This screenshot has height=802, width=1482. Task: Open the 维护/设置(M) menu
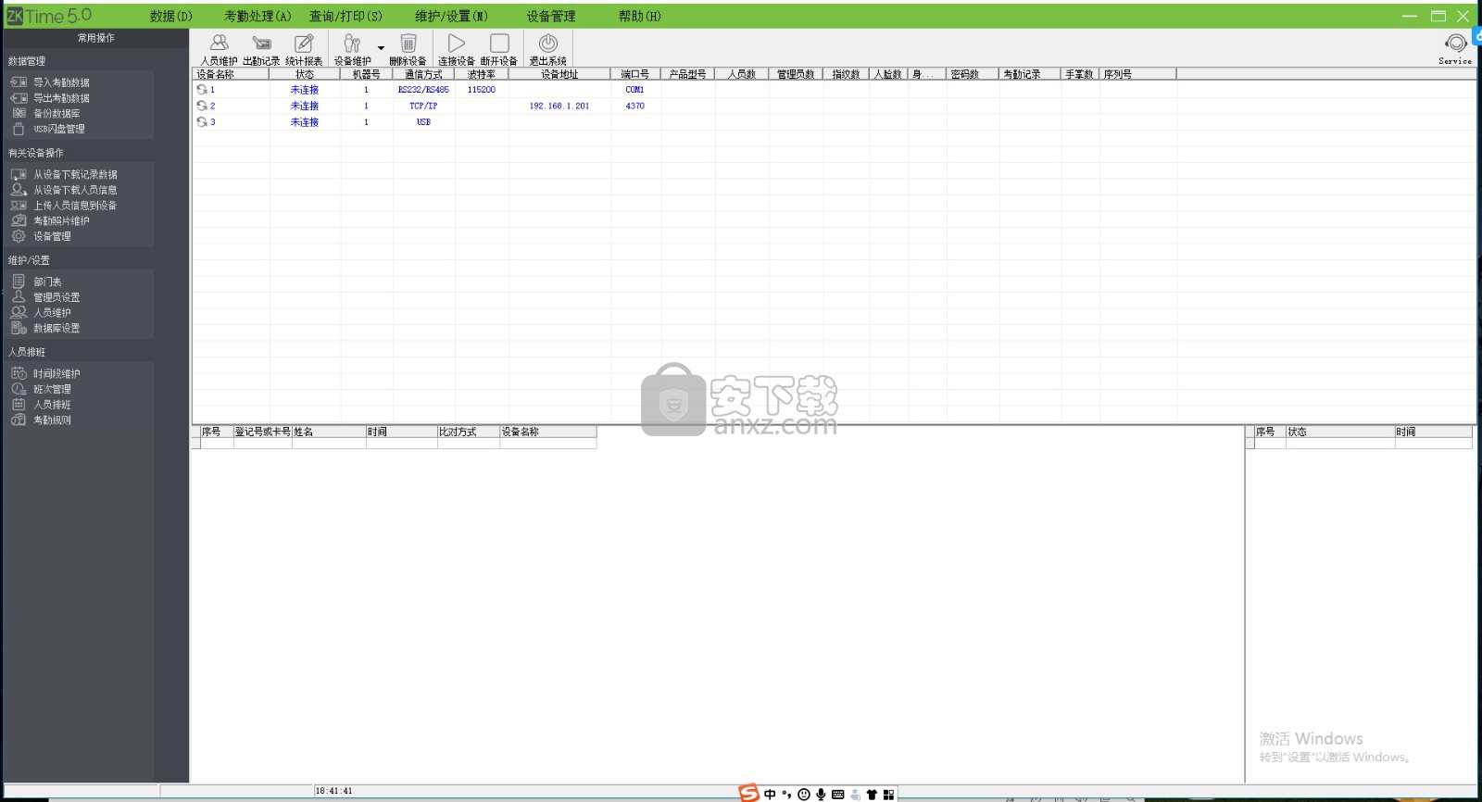coord(451,16)
